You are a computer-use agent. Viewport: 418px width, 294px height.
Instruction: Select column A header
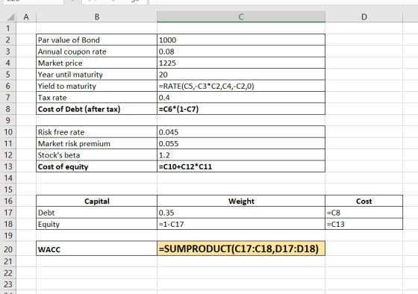[26, 17]
